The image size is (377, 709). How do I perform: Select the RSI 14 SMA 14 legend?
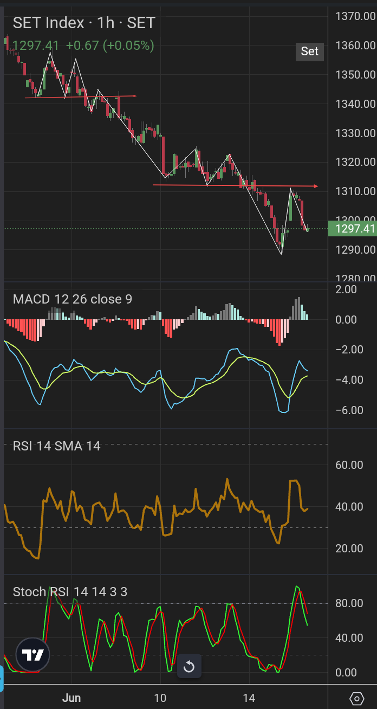(x=57, y=446)
